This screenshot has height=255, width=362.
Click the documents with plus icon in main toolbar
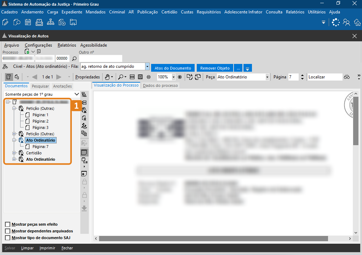tap(62, 22)
